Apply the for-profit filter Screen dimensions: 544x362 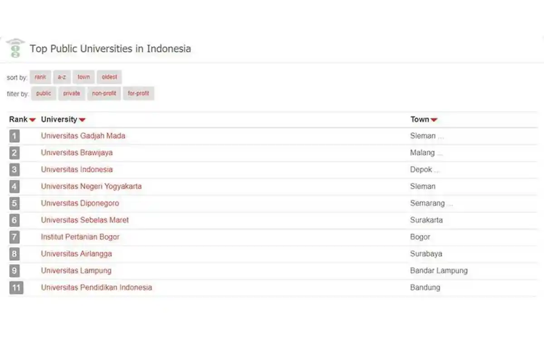point(139,94)
